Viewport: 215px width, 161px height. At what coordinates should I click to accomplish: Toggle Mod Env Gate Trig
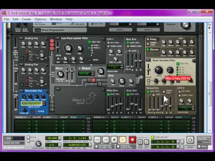click(x=128, y=42)
